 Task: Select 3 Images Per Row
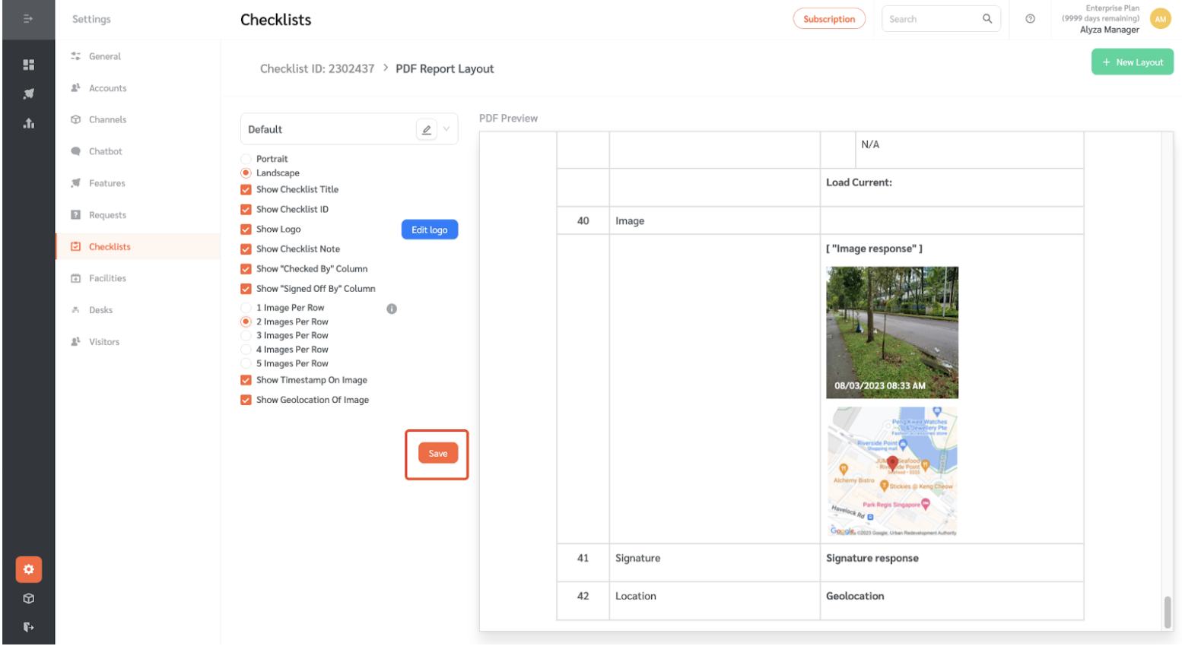[x=246, y=335]
